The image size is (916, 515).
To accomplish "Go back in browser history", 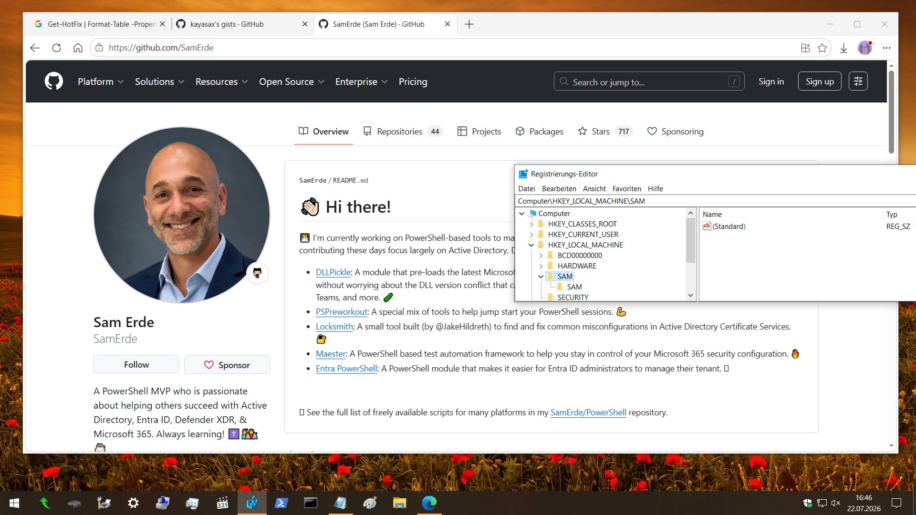I will [x=35, y=48].
